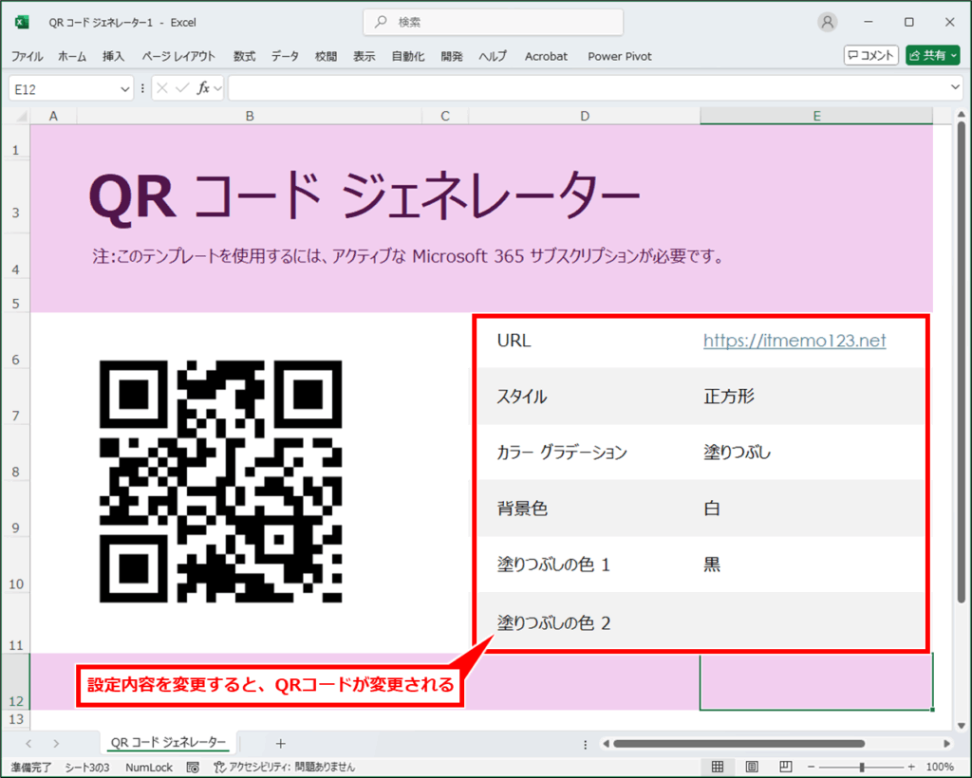Zoom in using the plus icon
Viewport: 972px width, 778px height.
[x=910, y=766]
